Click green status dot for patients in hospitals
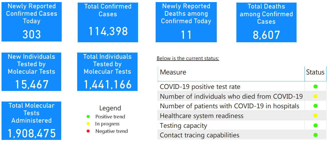The height and width of the screenshot is (143, 328). click(315, 106)
